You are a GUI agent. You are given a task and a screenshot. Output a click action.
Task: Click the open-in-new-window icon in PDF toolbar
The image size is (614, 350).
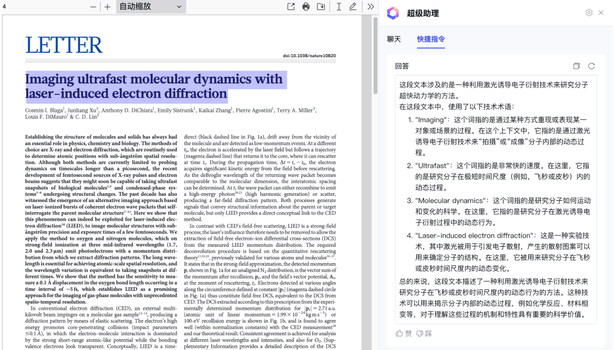tap(291, 7)
